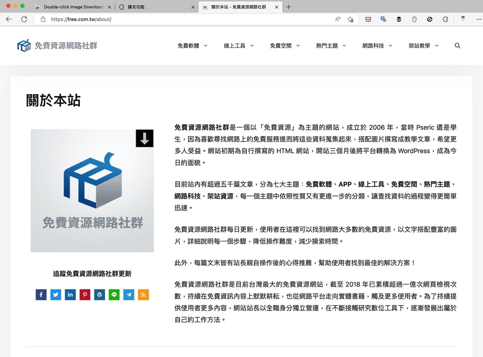Image resolution: width=483 pixels, height=357 pixels.
Task: Expand the 網路科技 menu chevron
Action: 391,46
